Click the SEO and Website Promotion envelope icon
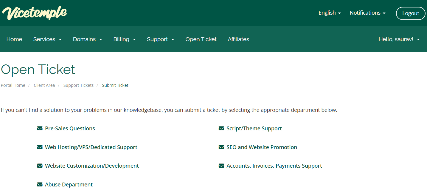 point(221,147)
